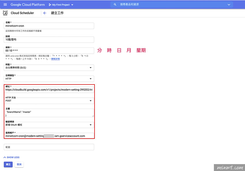This screenshot has width=245, height=171.
Task: Open the timezone dropdown 台北標準時間
Action: 49,68
